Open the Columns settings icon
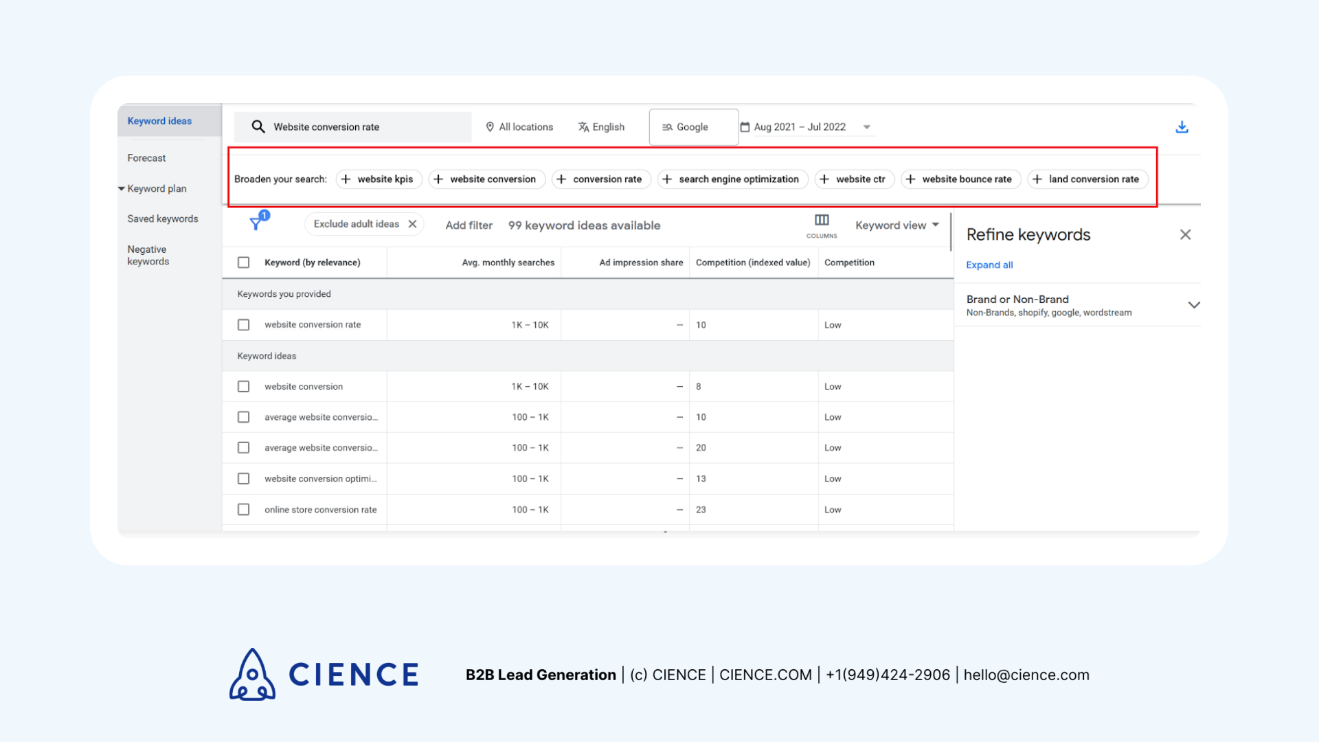 coord(821,220)
